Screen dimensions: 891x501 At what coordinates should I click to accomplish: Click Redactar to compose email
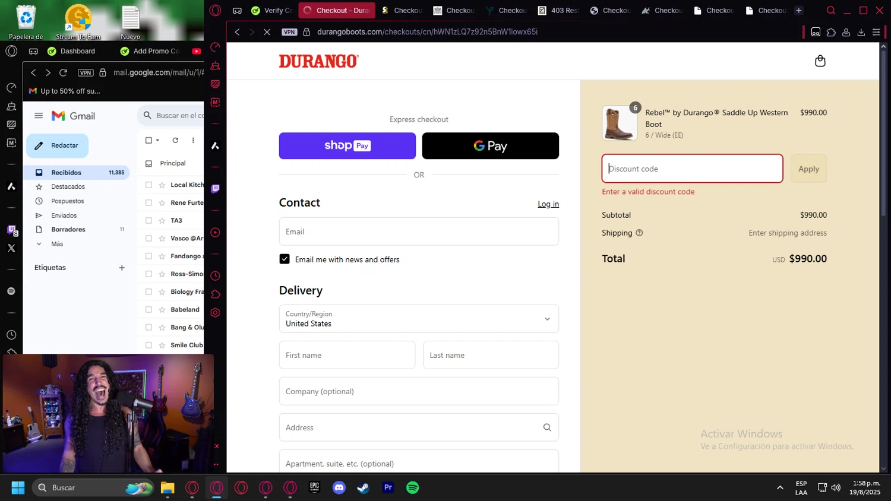coord(57,145)
